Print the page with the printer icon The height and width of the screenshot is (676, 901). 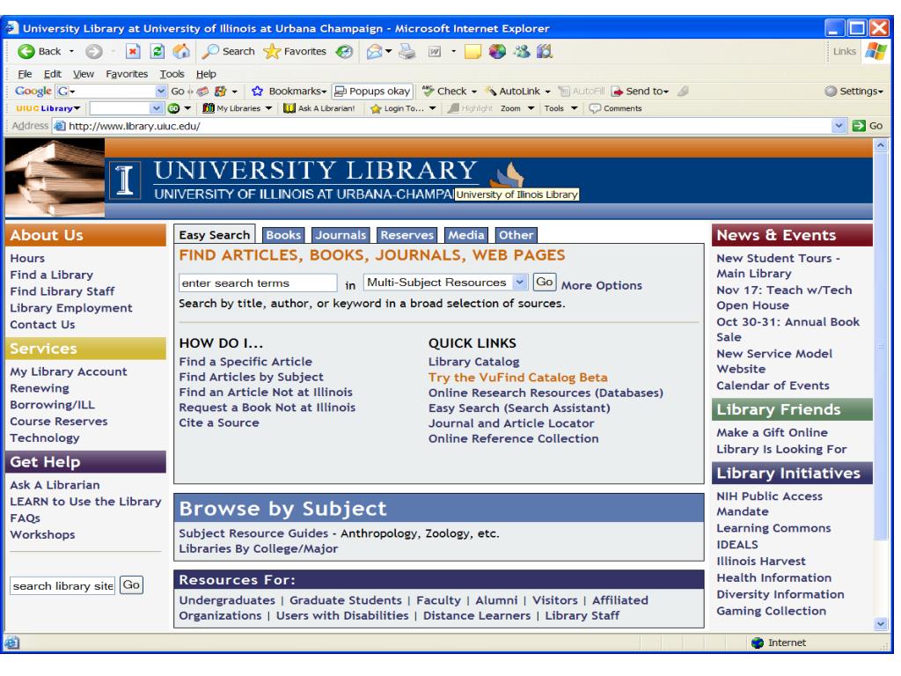[407, 52]
